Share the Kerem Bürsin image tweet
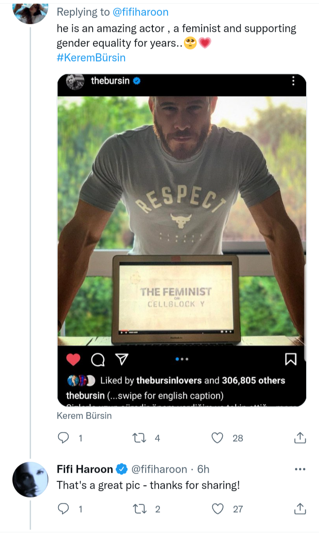Viewport: 319px width, 538px height. coord(300,438)
